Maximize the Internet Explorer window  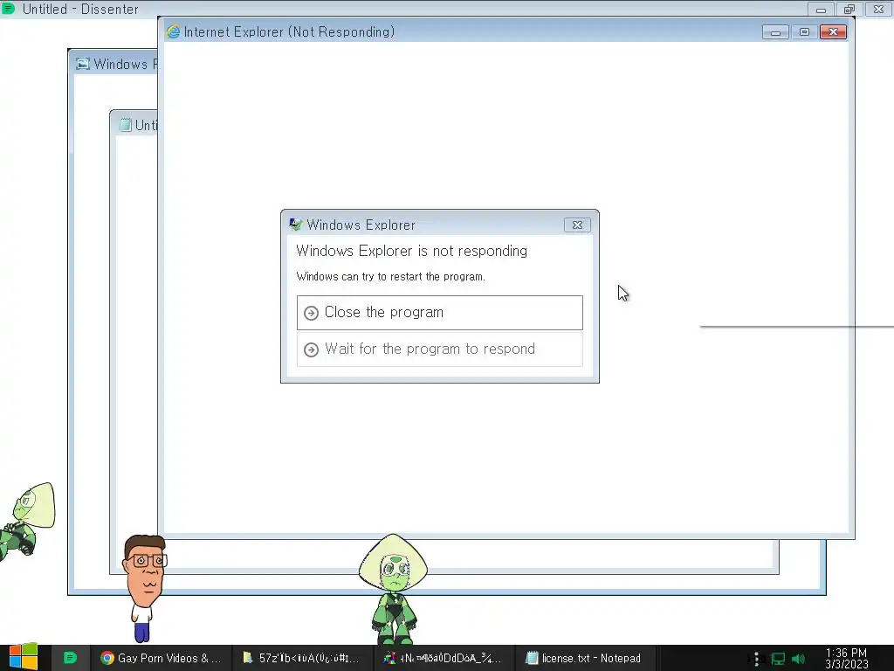pyautogui.click(x=804, y=32)
